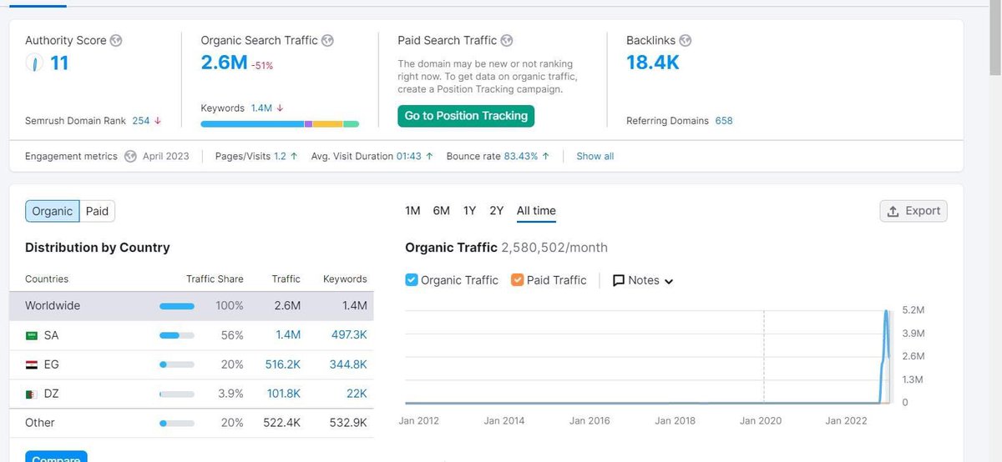The height and width of the screenshot is (462, 1002).
Task: Switch to the Organic toggle
Action: (52, 211)
